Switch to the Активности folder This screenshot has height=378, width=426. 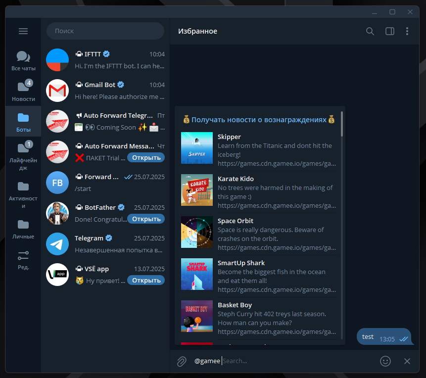(23, 194)
